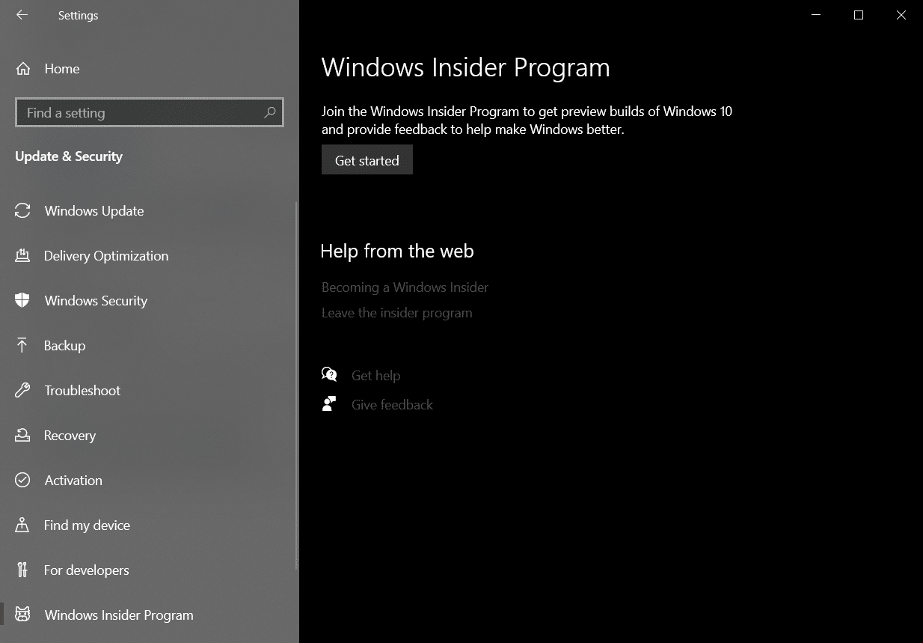Image resolution: width=923 pixels, height=643 pixels.
Task: Click the Home house icon
Action: 23,69
